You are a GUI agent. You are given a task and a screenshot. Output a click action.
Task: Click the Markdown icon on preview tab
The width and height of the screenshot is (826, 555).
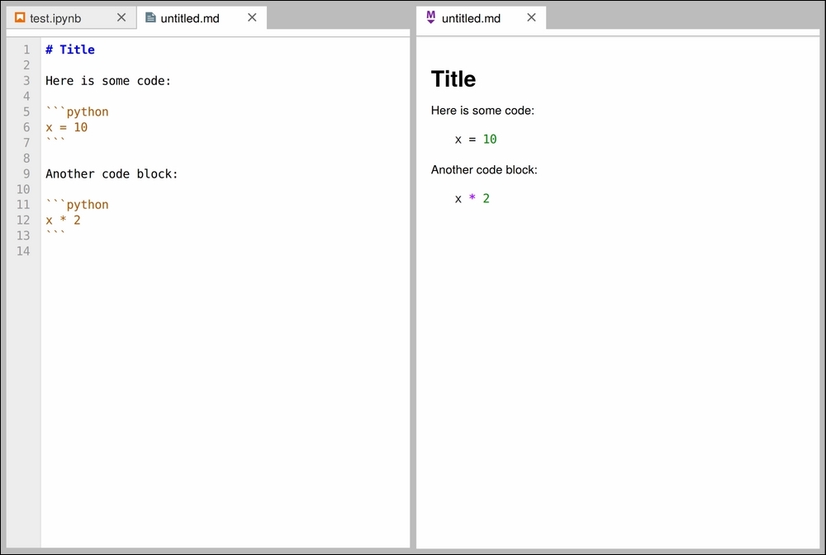click(x=431, y=17)
